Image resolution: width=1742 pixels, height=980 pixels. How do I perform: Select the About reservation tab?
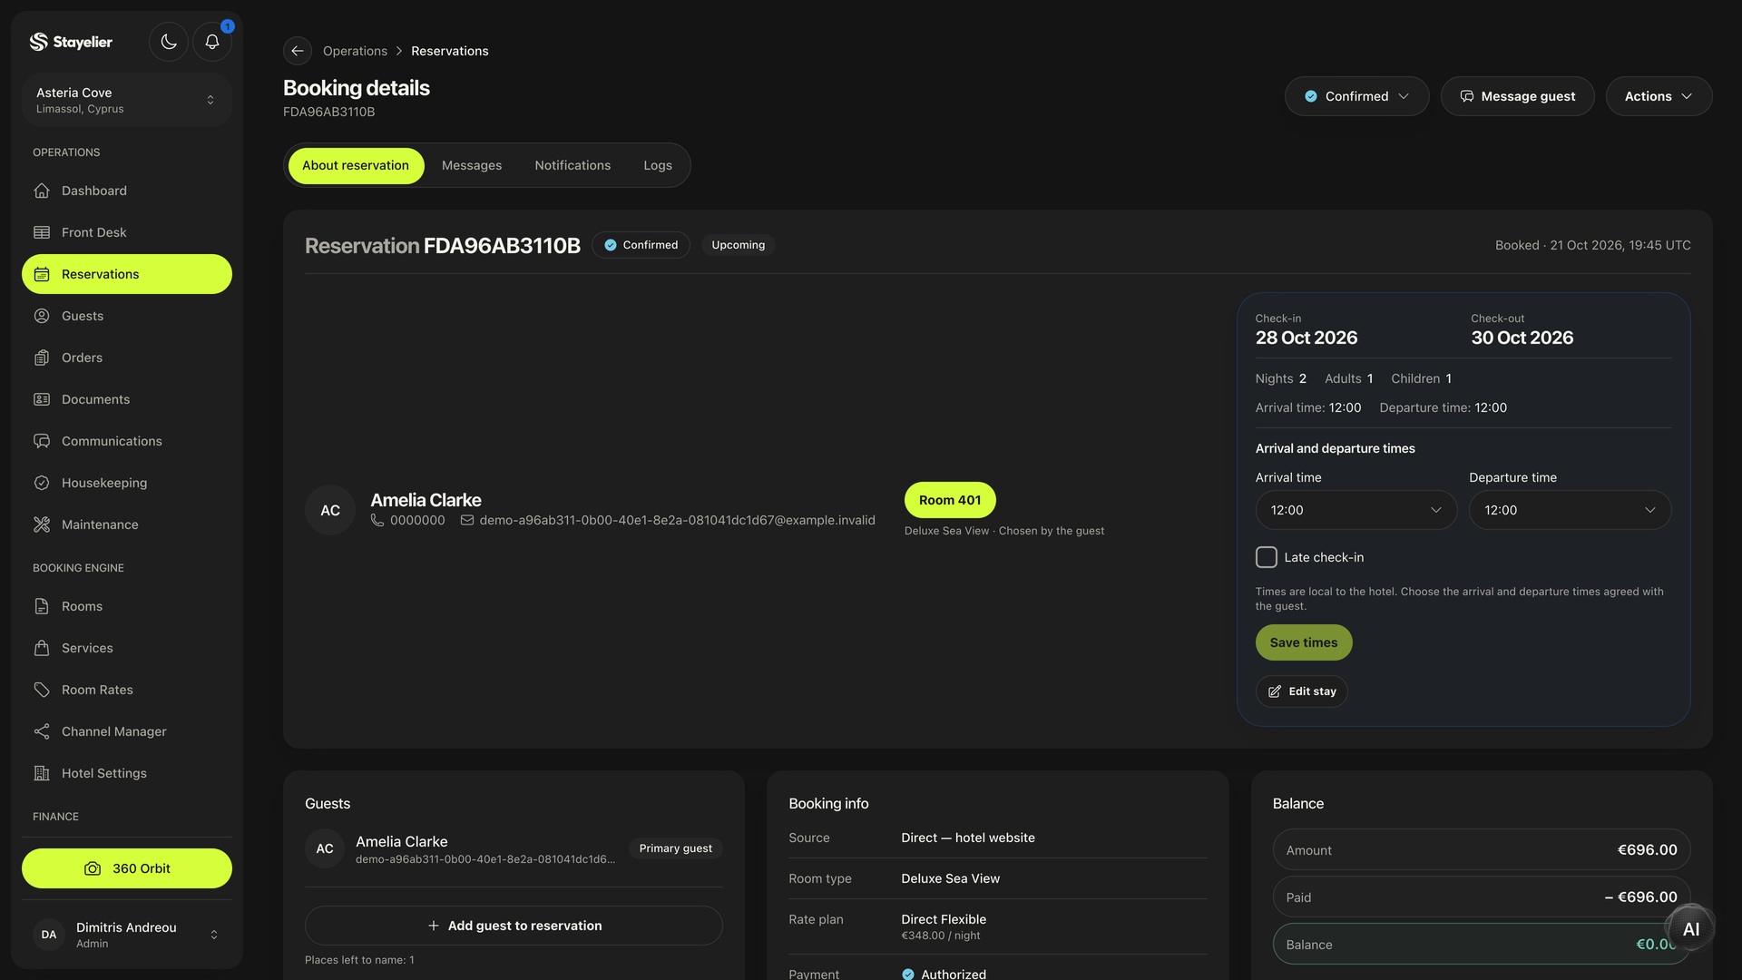pos(356,165)
